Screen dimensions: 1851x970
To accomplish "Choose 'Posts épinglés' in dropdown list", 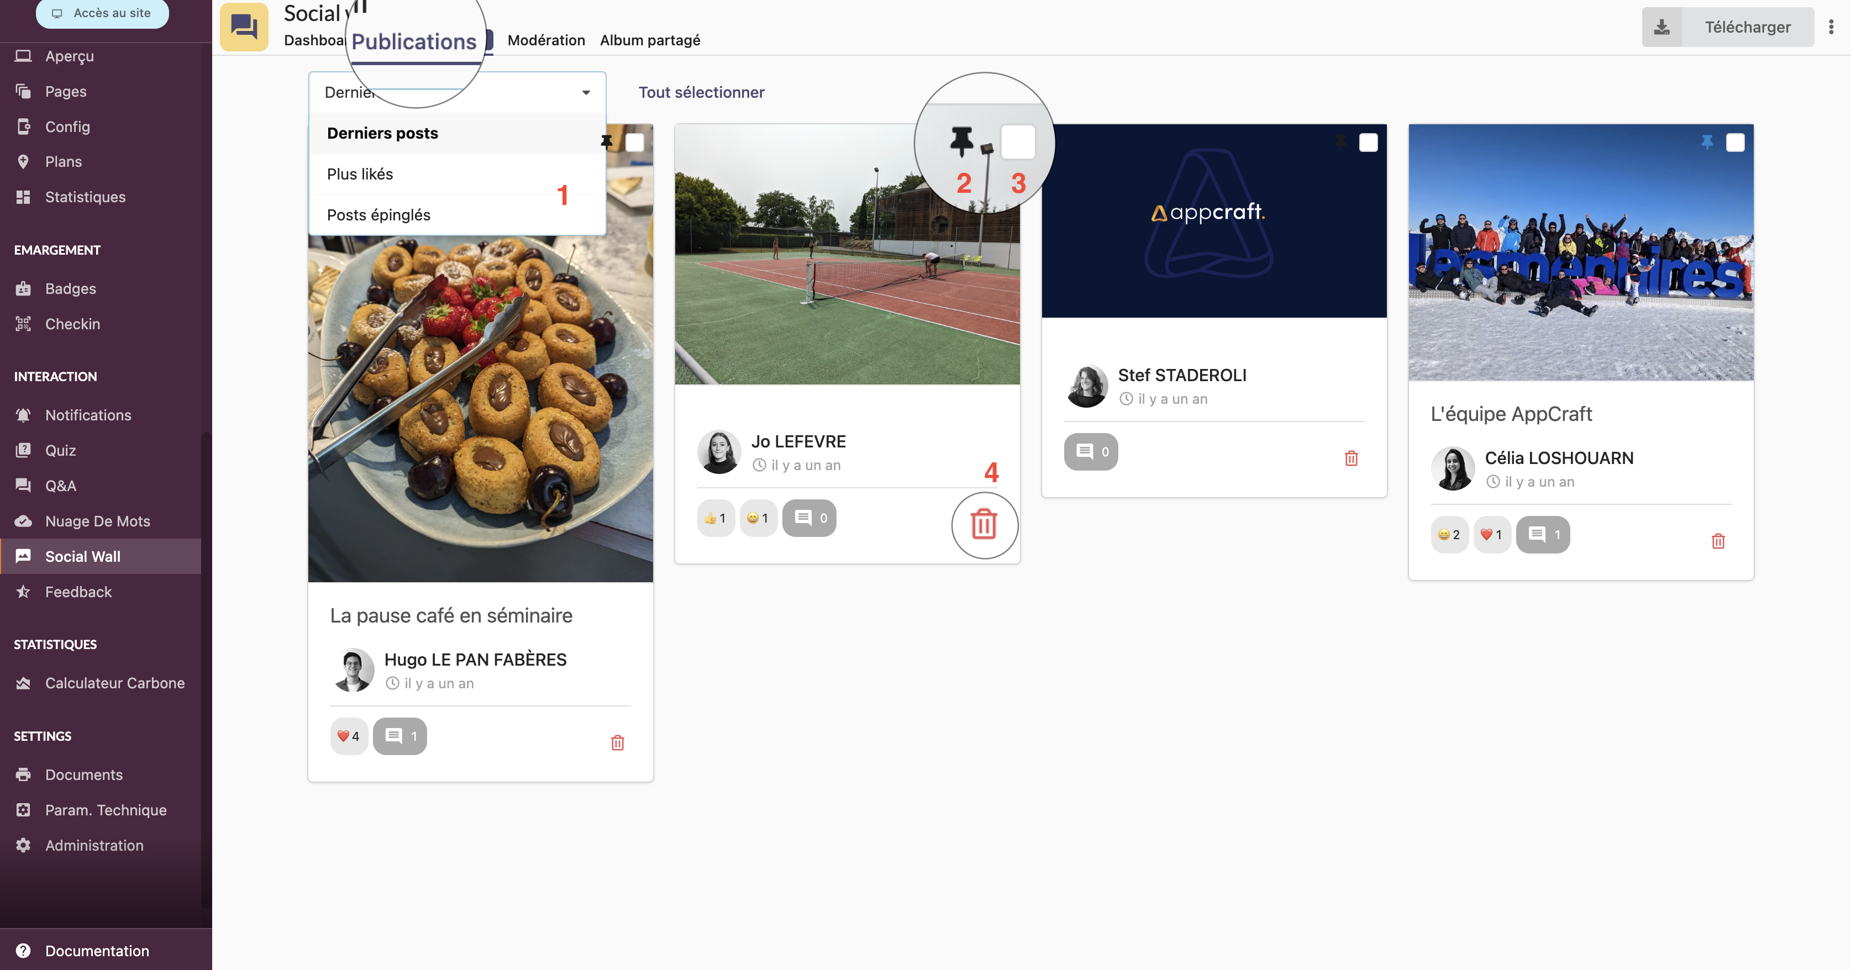I will pos(378,215).
